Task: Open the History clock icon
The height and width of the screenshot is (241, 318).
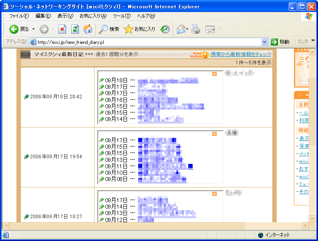Action: [x=165, y=29]
